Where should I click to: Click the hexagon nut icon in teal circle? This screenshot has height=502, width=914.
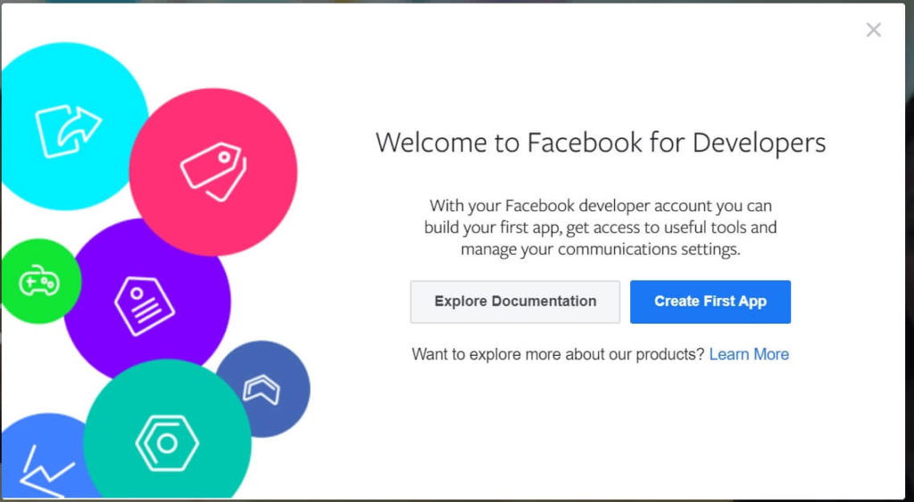coord(167,444)
